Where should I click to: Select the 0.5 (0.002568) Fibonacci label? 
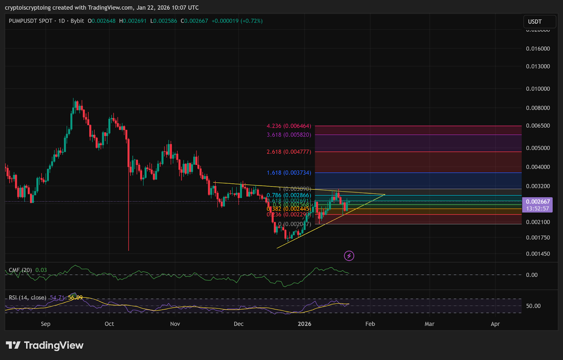pos(292,205)
